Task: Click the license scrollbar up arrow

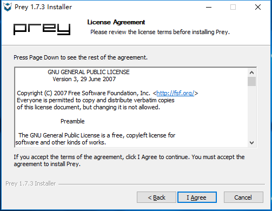Action: click(x=251, y=72)
